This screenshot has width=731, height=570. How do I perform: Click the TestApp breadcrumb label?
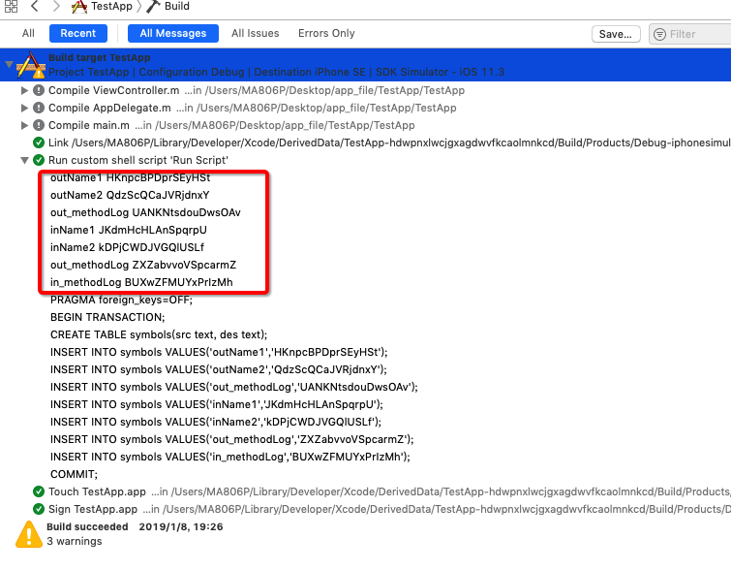tap(111, 7)
